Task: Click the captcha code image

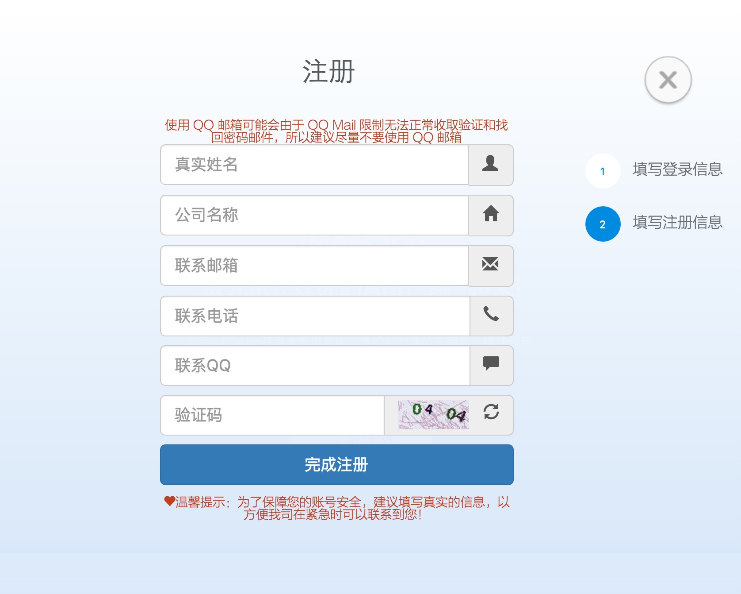Action: pyautogui.click(x=433, y=415)
